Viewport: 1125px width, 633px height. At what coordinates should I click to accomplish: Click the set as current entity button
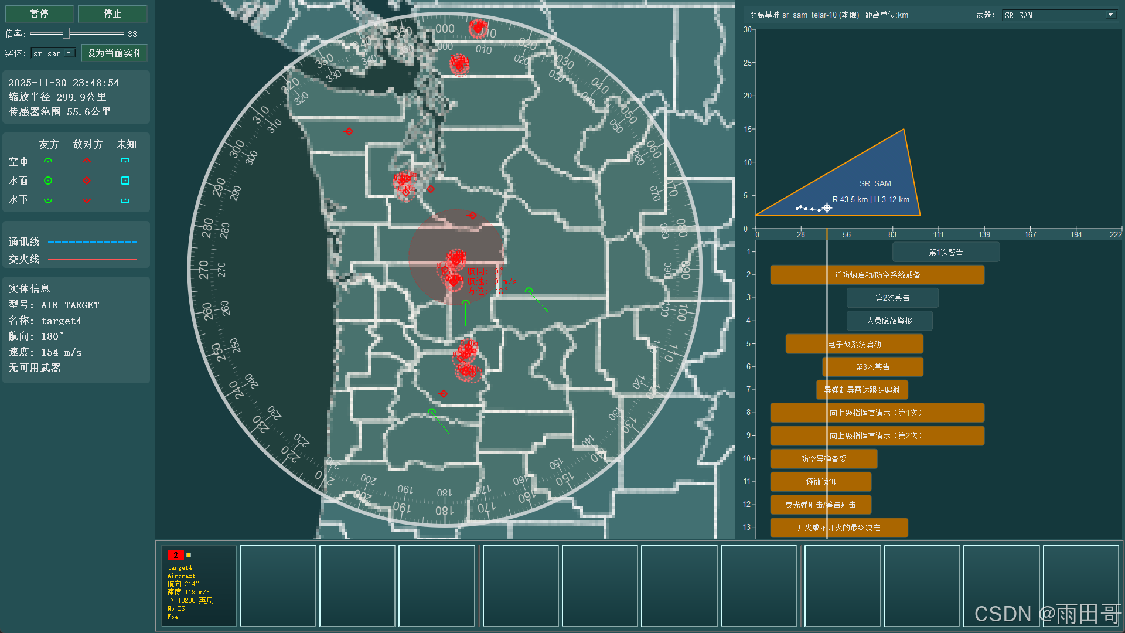point(114,53)
